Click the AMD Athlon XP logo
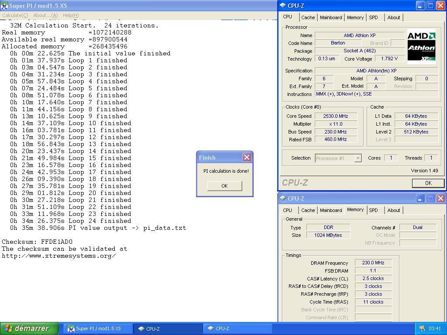Viewport: 447px width, 335px height. (x=421, y=45)
